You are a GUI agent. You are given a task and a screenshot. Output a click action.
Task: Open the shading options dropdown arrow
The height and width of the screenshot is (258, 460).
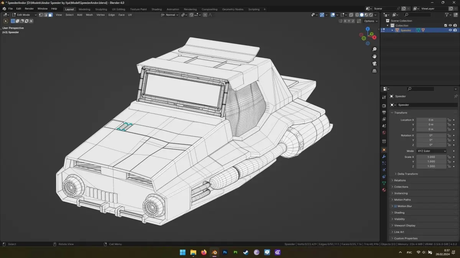click(x=375, y=15)
